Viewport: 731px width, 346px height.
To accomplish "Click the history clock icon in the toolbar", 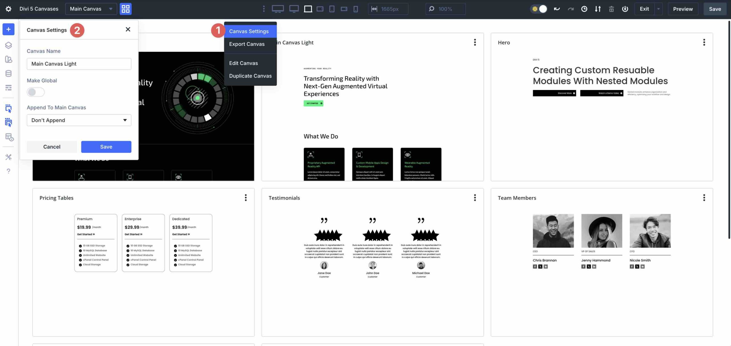I will (584, 9).
